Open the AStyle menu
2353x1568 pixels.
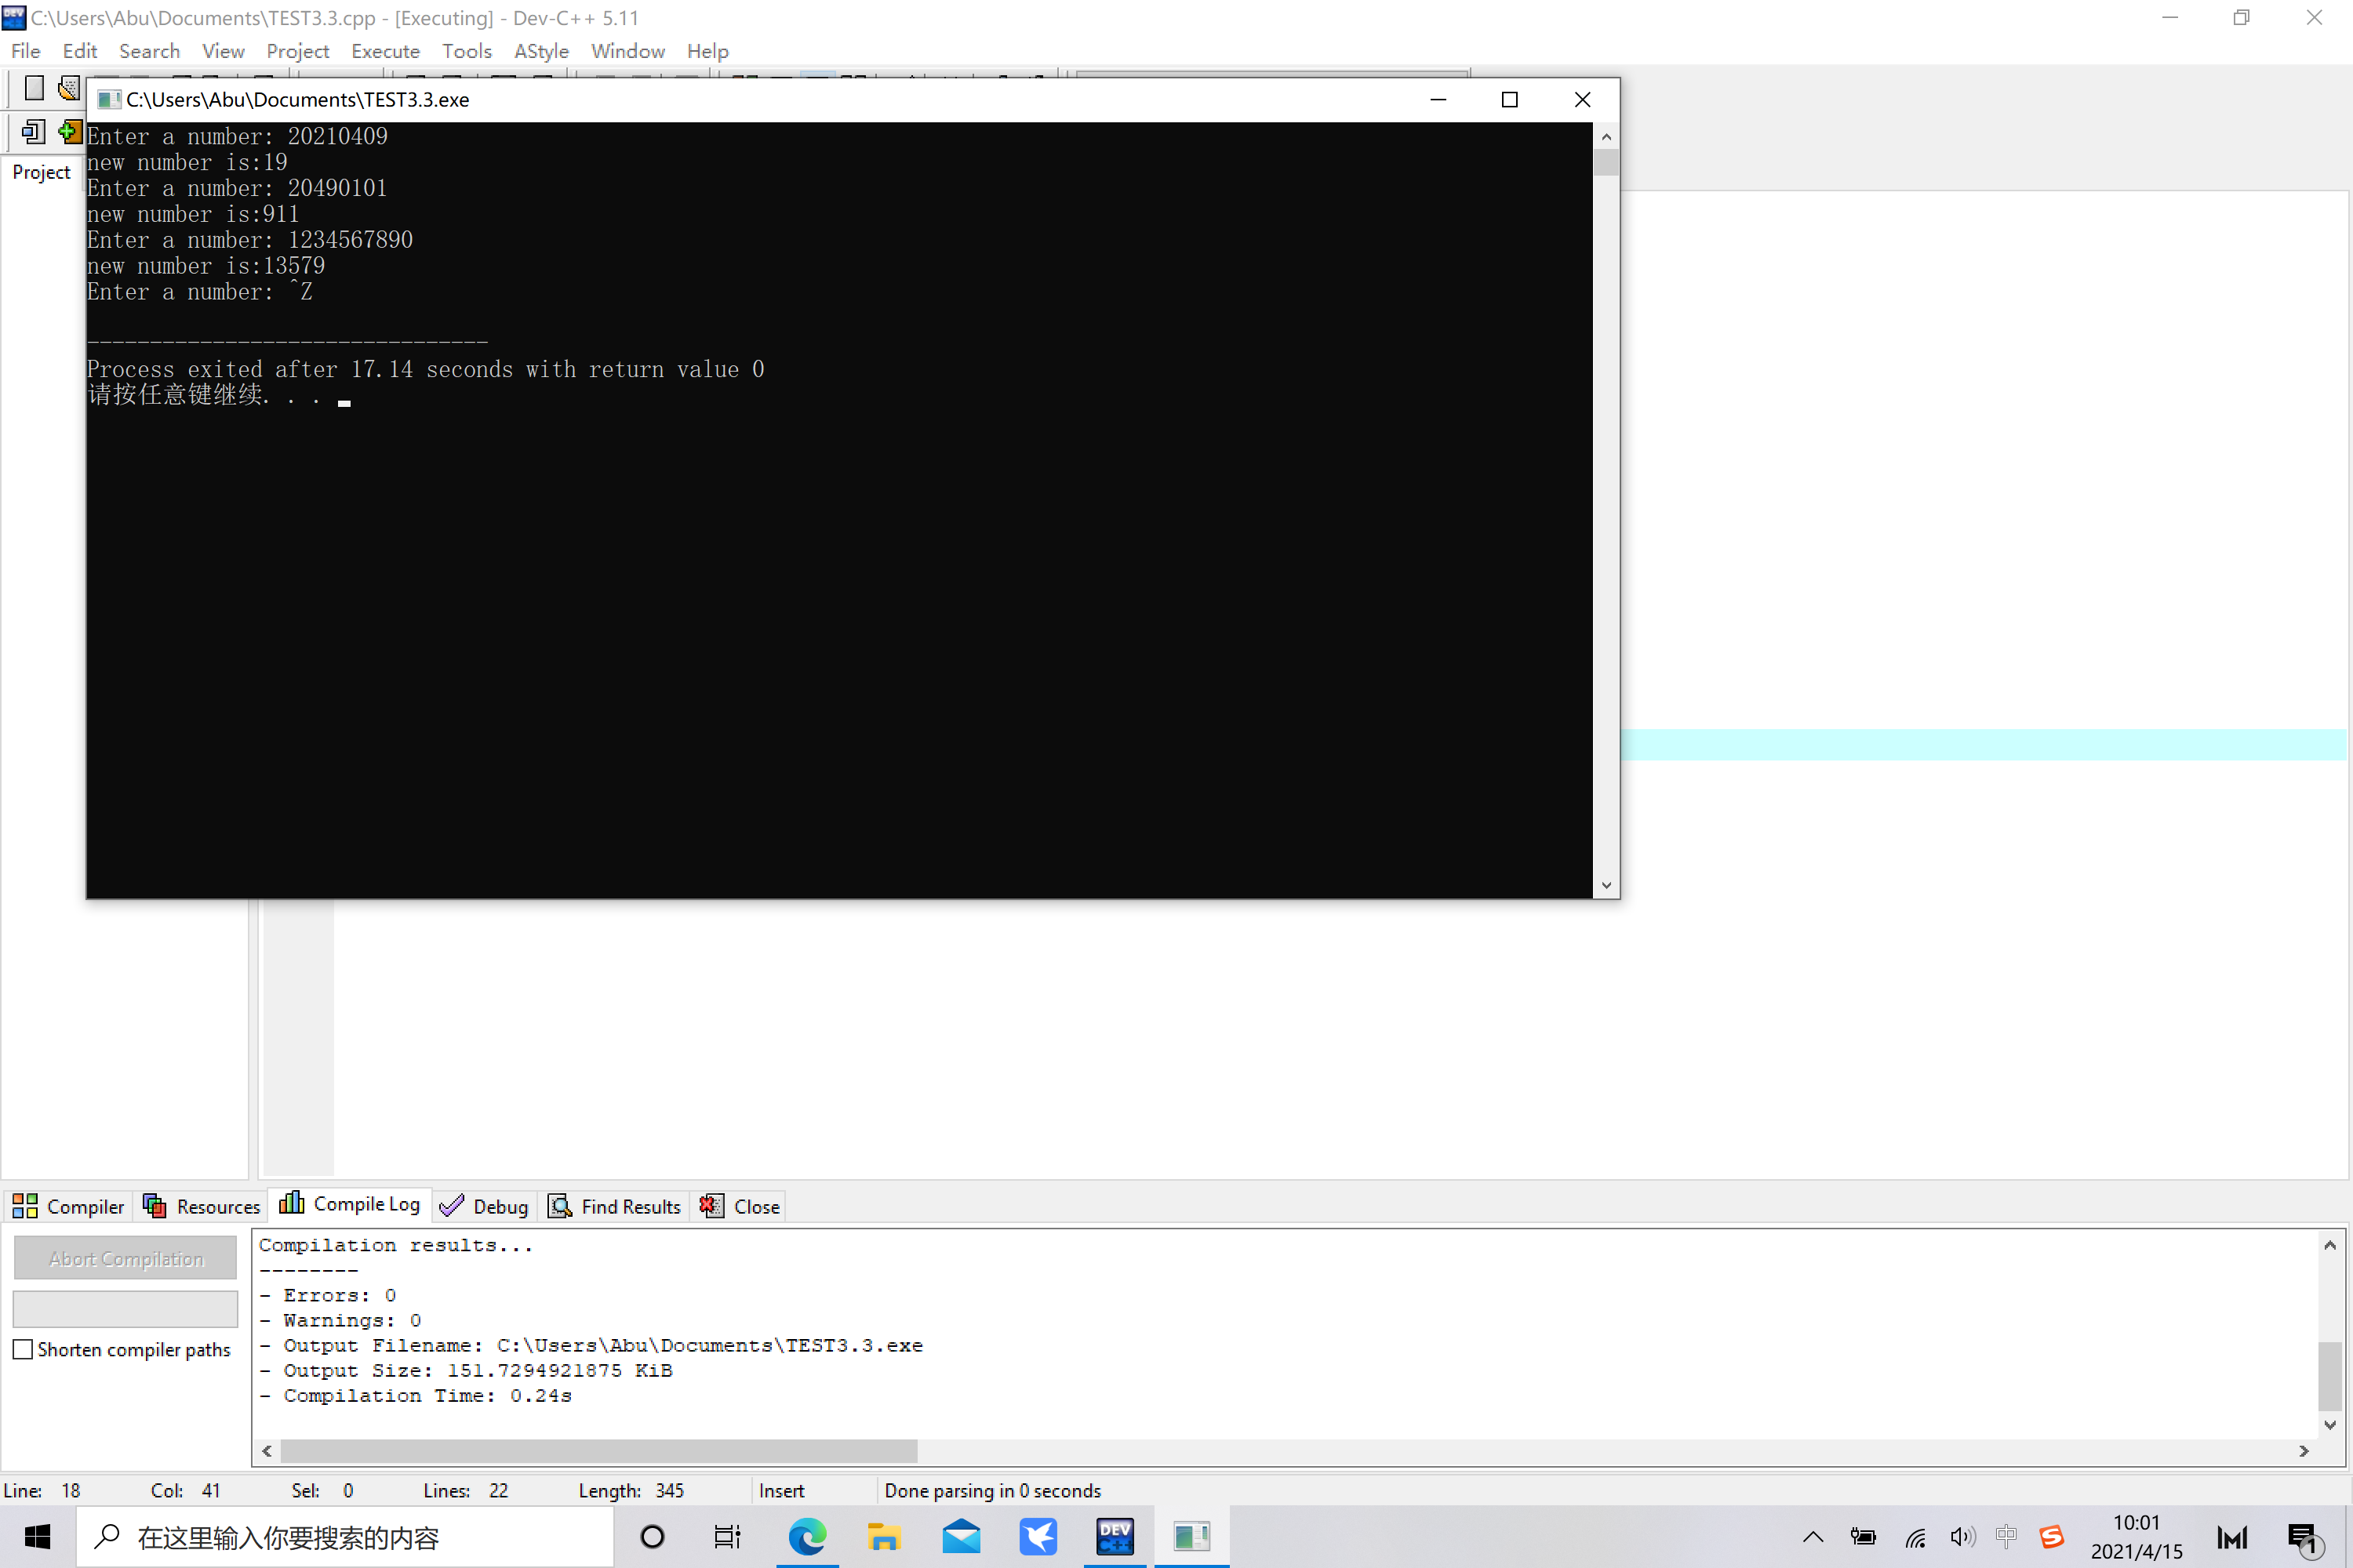[540, 51]
